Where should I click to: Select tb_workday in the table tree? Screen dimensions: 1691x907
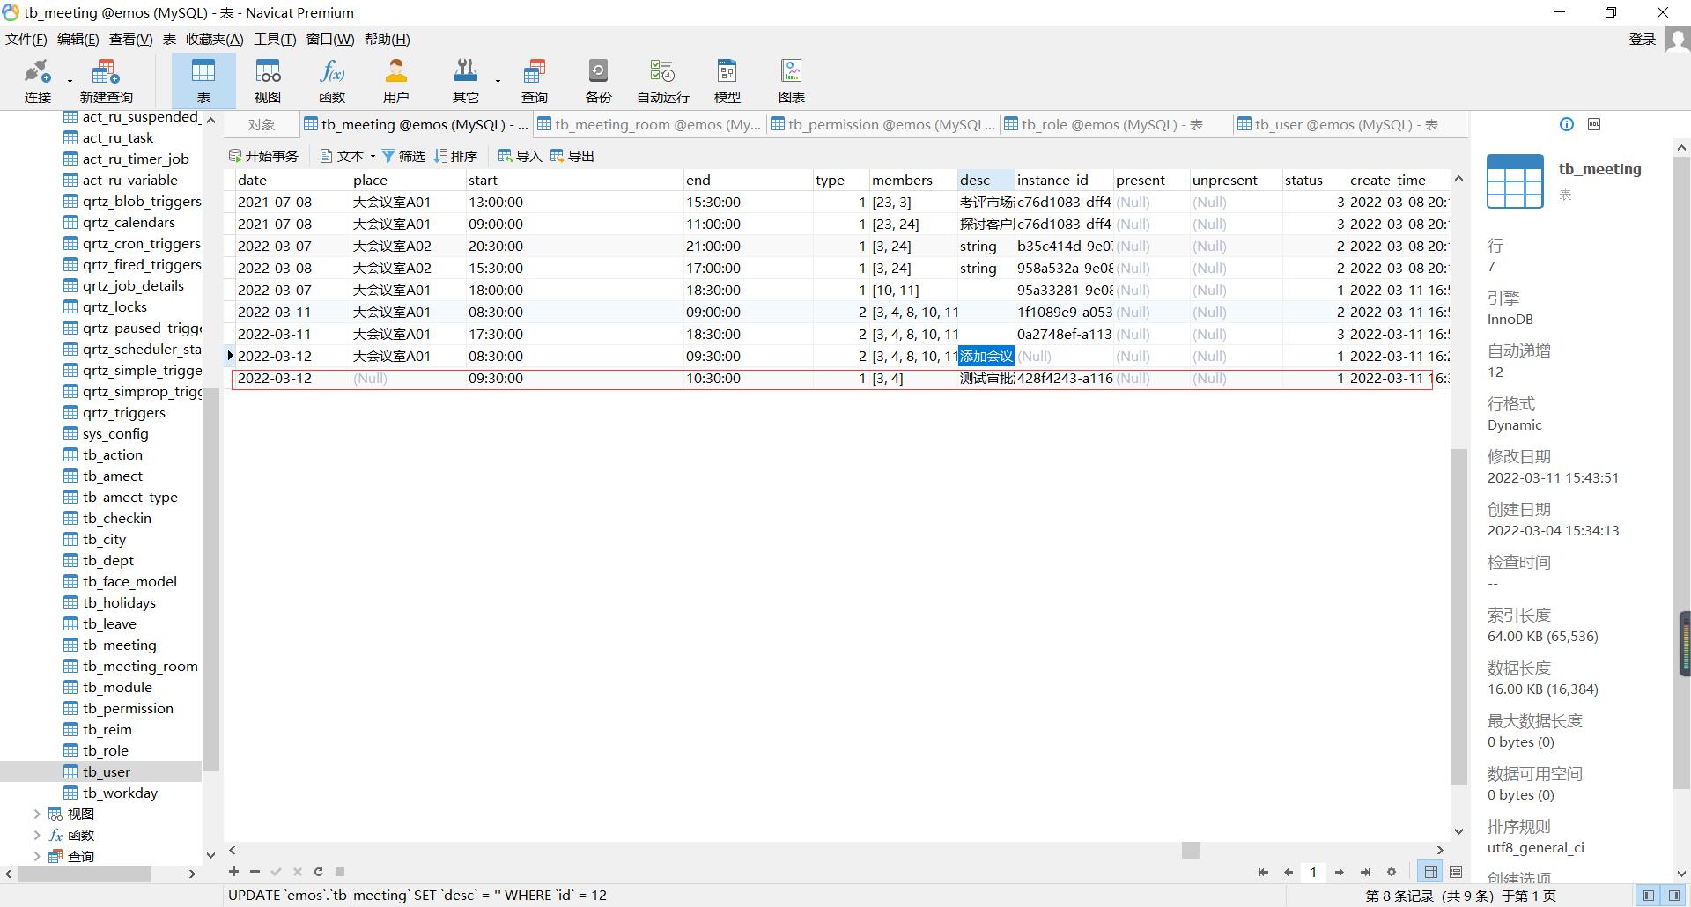120,793
